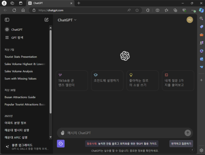
Task: Open Copilot icon in browser toolbar
Action: coord(201,10)
